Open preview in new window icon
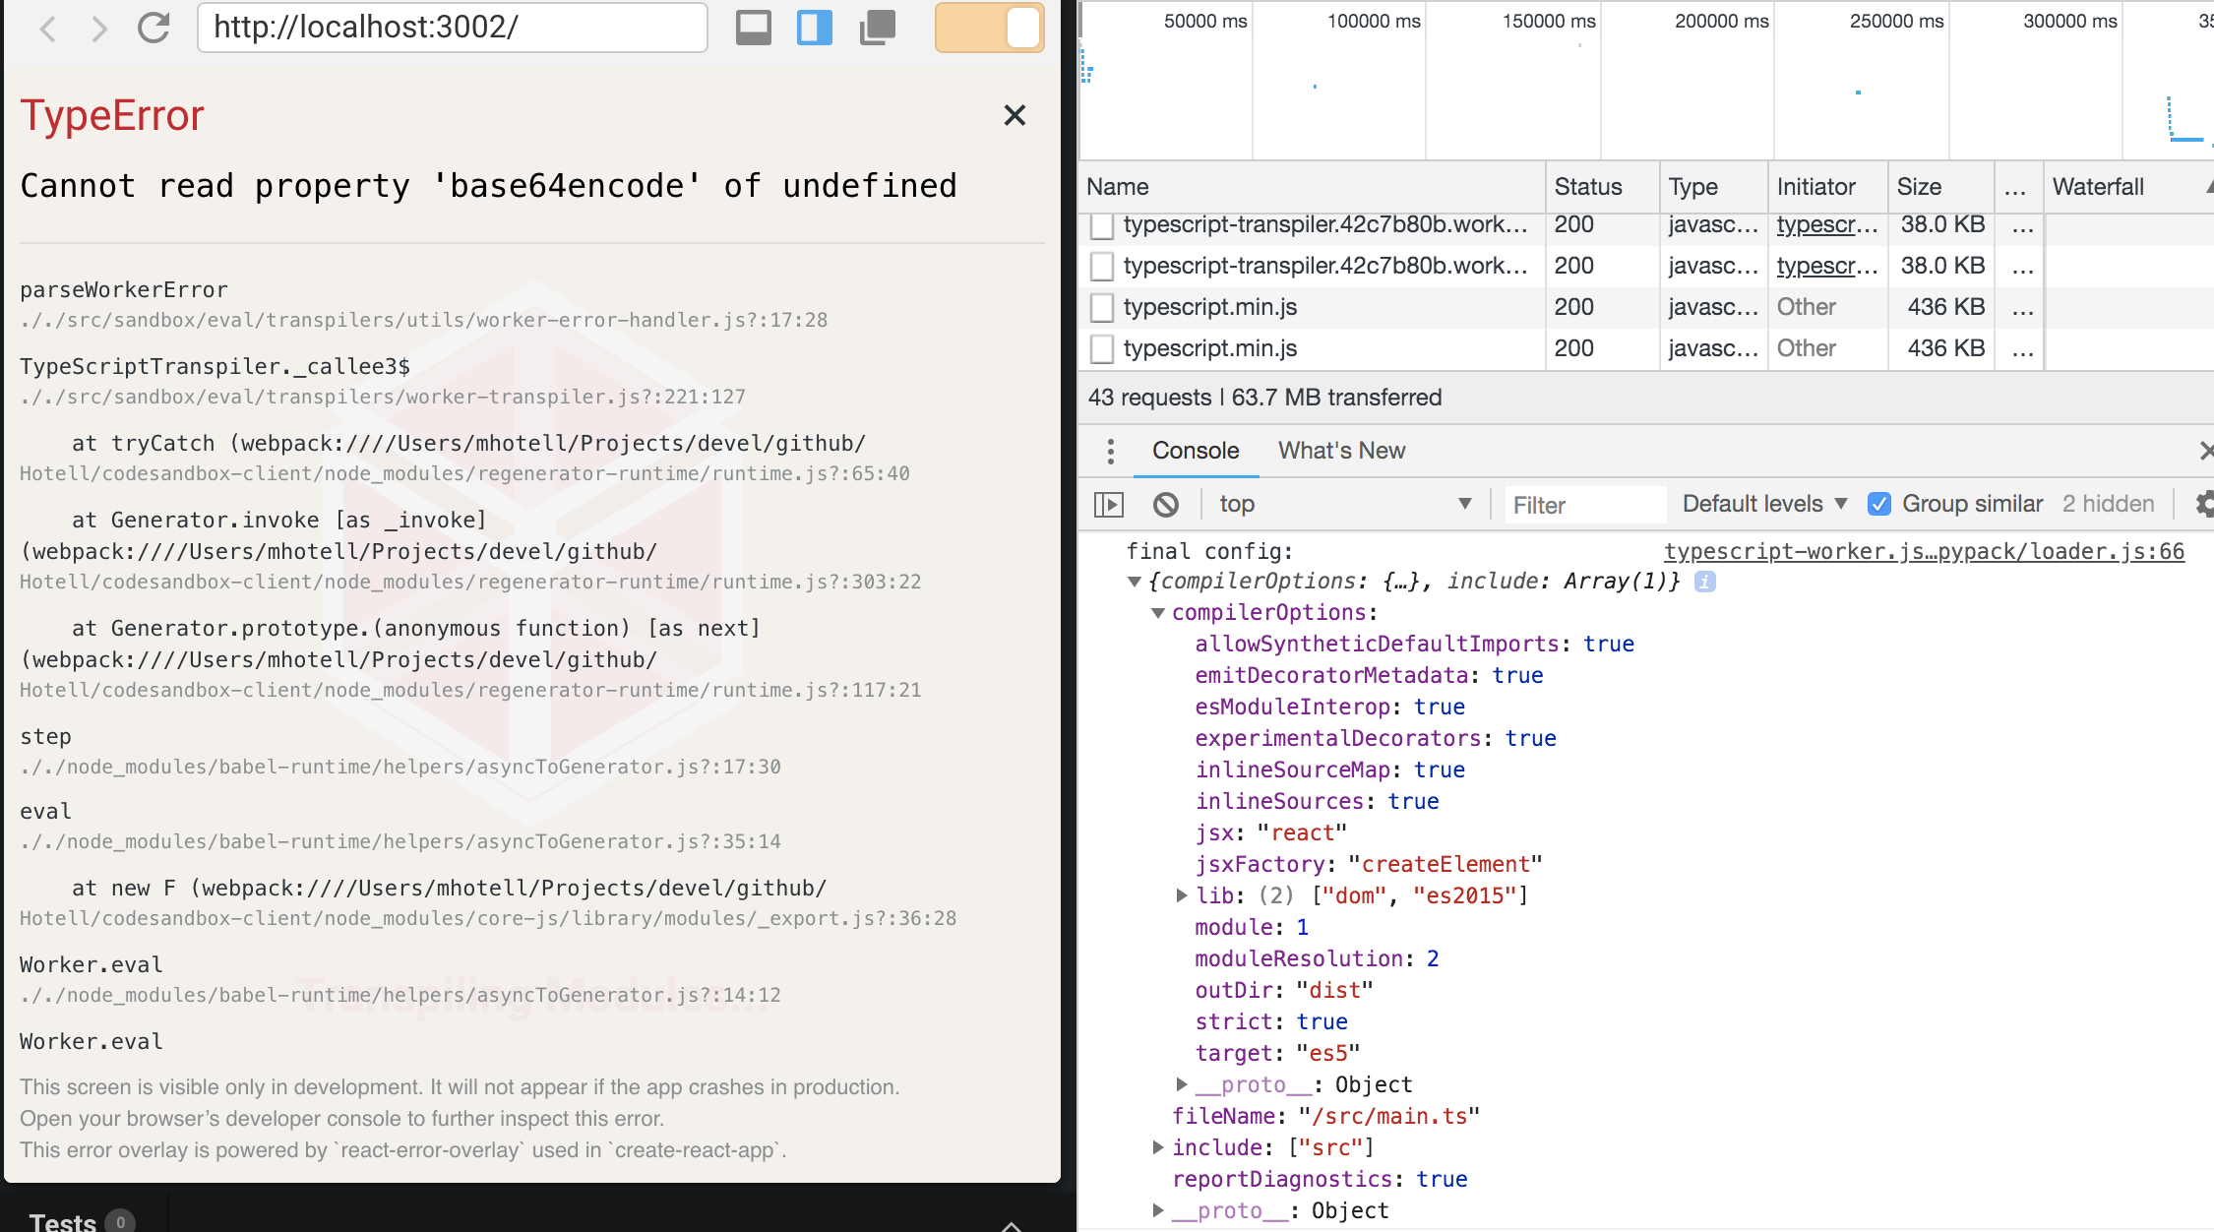The width and height of the screenshot is (2214, 1232). (877, 28)
